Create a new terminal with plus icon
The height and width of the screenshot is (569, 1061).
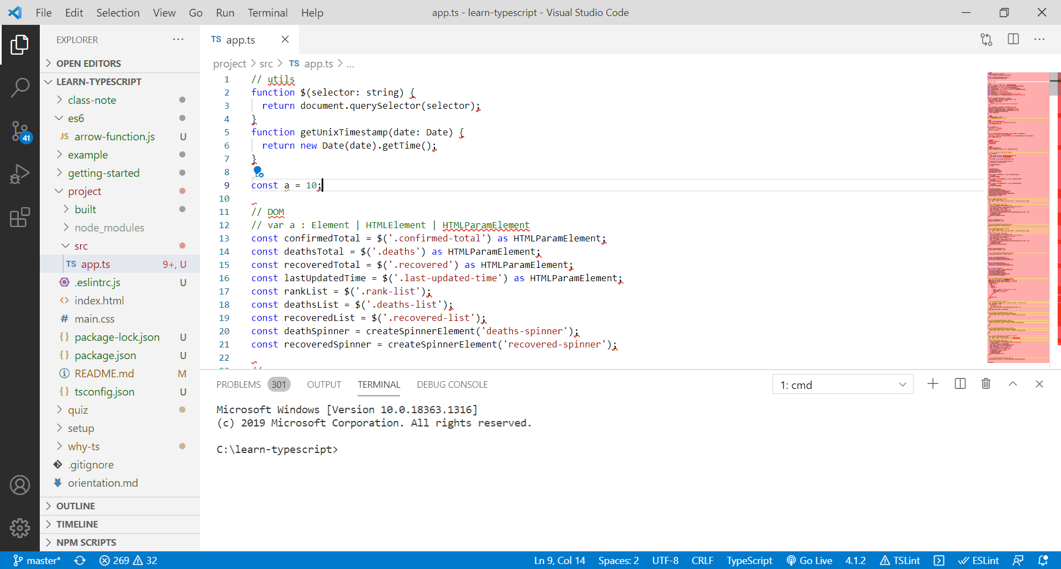click(933, 384)
